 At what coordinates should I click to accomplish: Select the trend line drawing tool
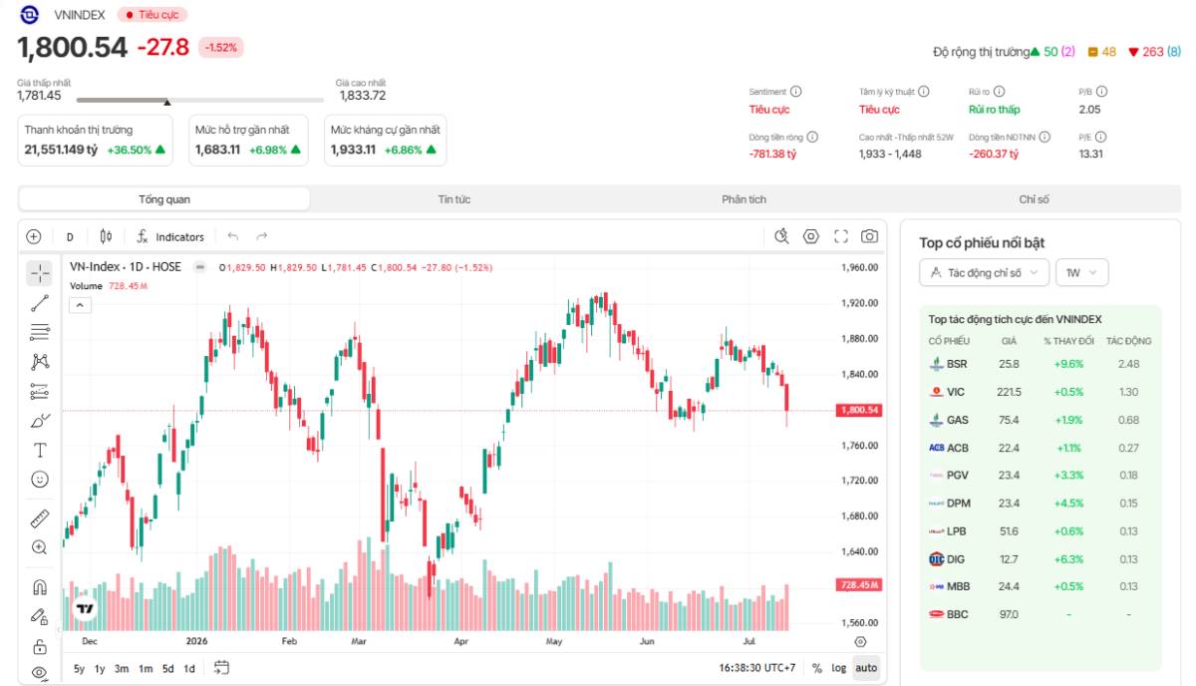click(x=40, y=303)
